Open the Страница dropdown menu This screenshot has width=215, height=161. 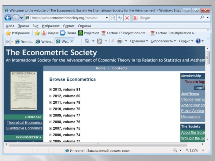pyautogui.click(x=139, y=41)
